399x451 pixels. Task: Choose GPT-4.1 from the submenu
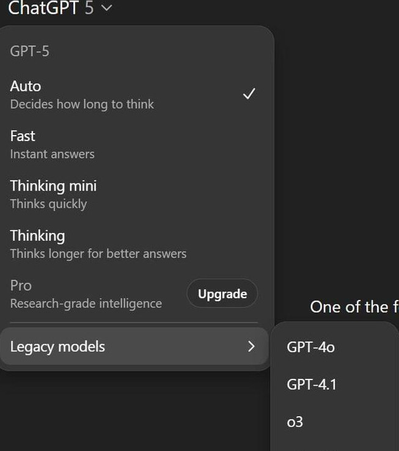pos(312,384)
